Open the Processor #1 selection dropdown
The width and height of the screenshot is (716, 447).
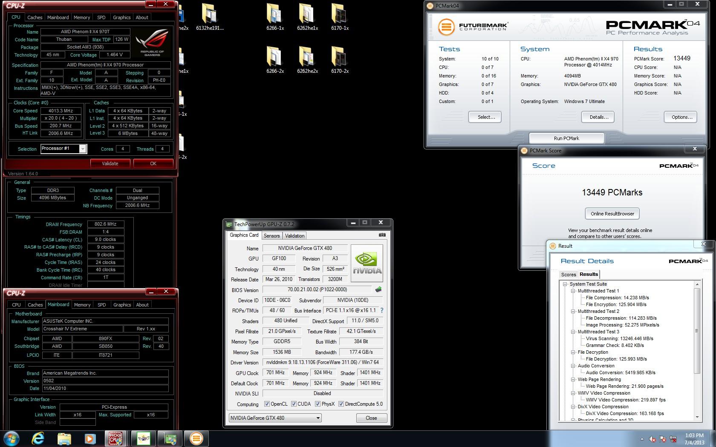83,149
